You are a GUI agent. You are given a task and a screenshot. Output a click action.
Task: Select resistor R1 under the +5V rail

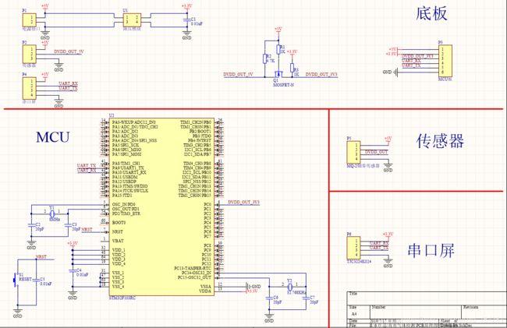tap(278, 49)
